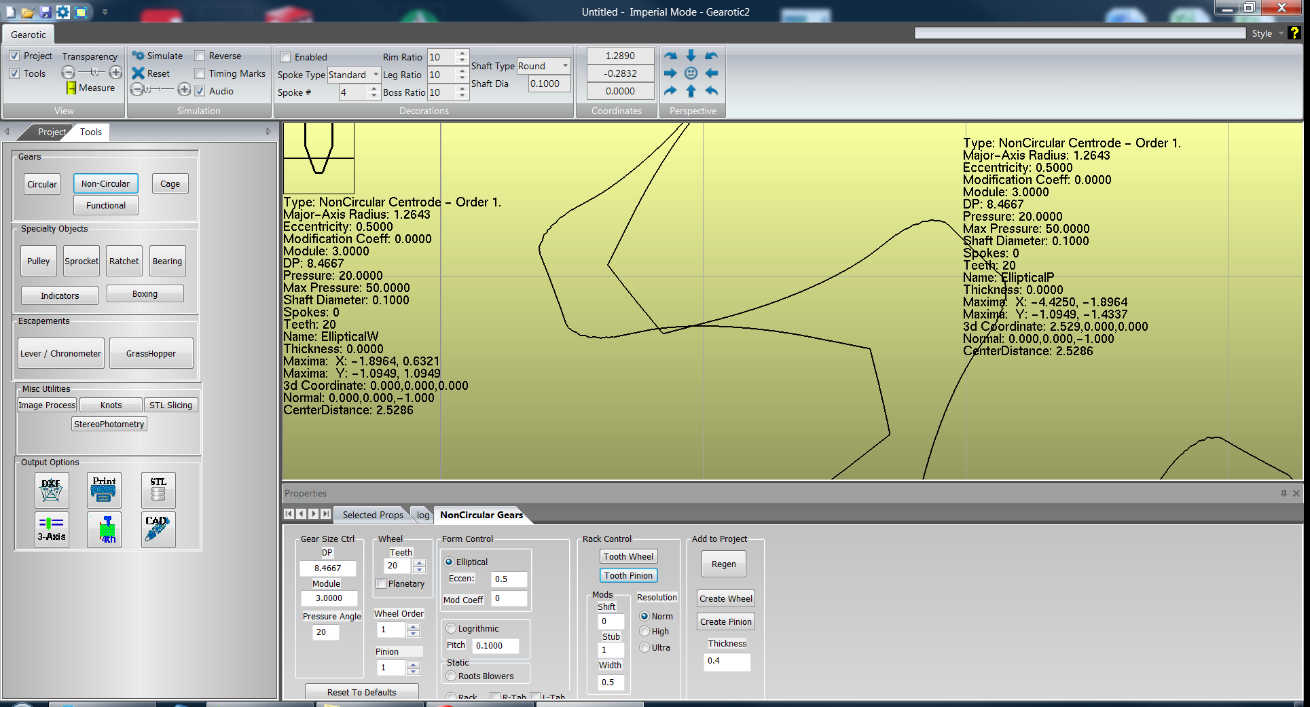Click the Eccen input field

point(508,579)
